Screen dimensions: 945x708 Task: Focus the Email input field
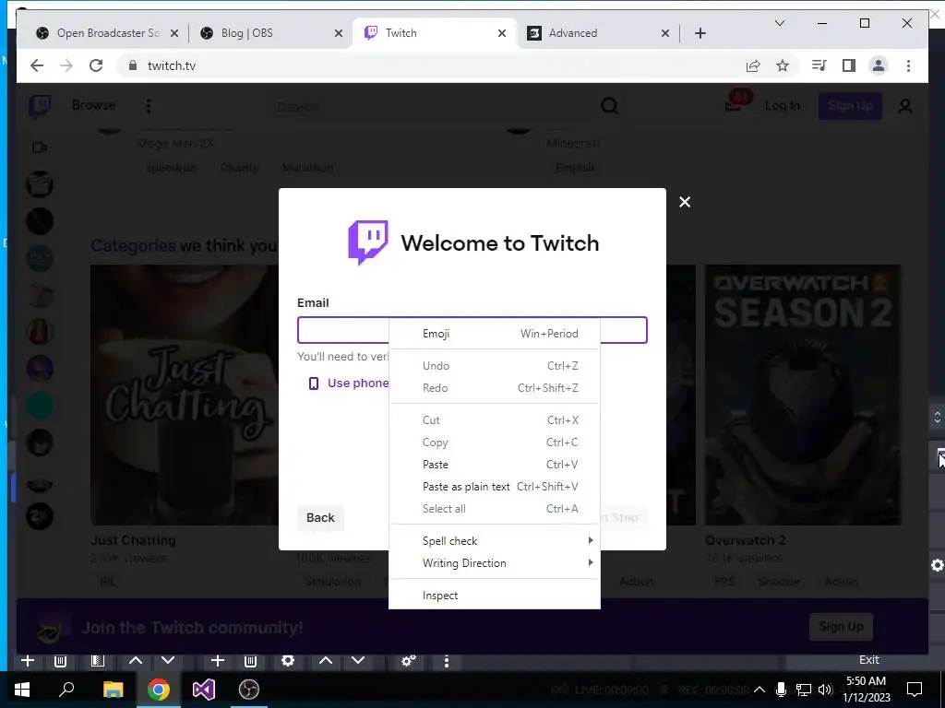coord(472,330)
